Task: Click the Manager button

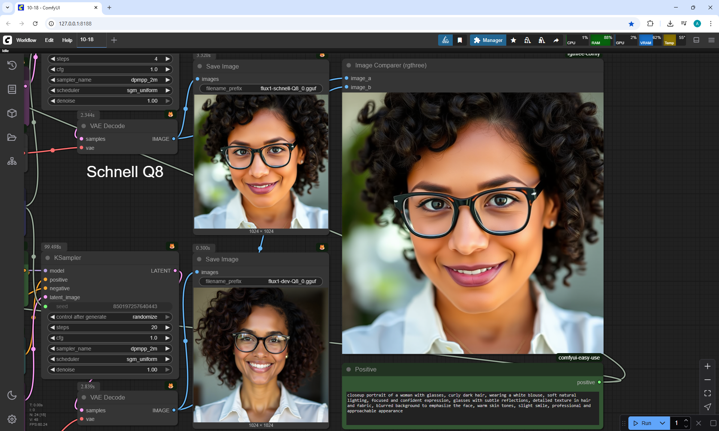Action: coord(488,40)
